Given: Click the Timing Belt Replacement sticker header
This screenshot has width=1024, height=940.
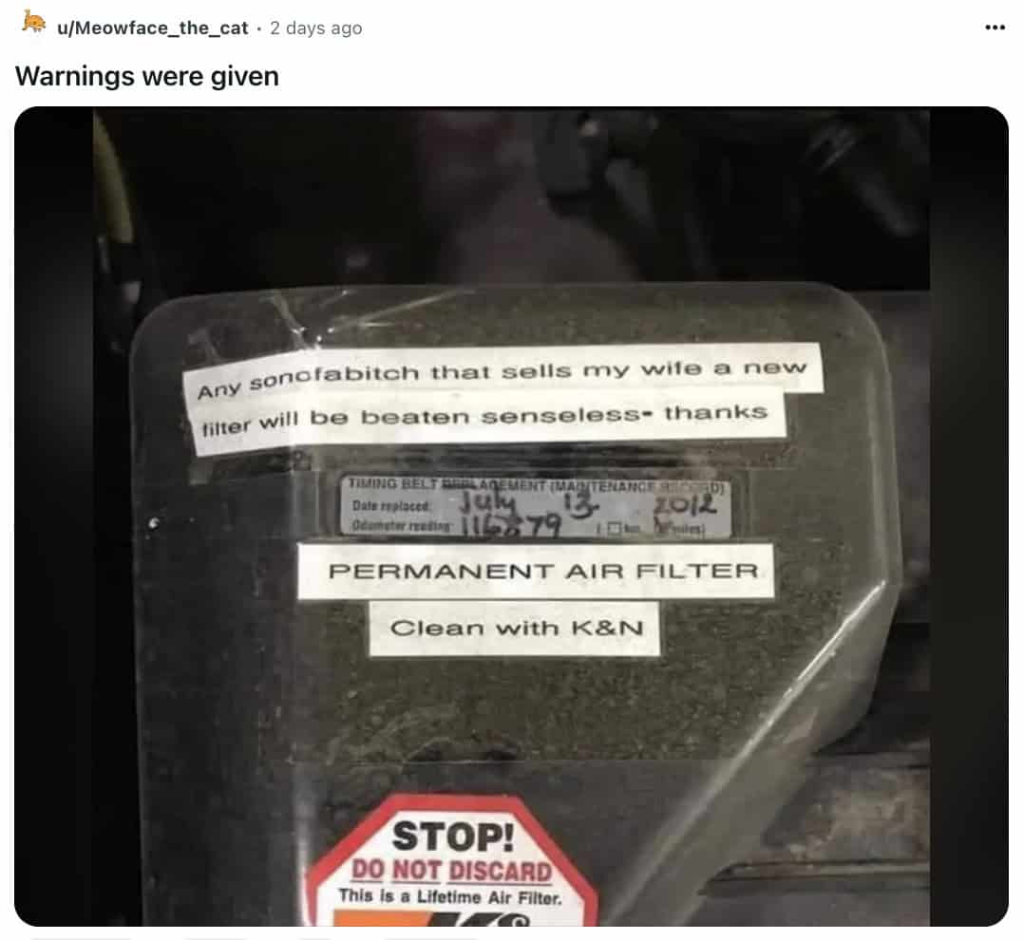Looking at the screenshot, I should [x=536, y=485].
